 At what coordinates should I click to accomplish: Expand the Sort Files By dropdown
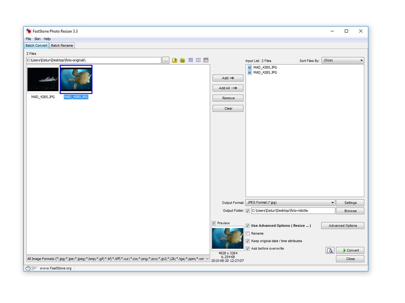point(343,60)
